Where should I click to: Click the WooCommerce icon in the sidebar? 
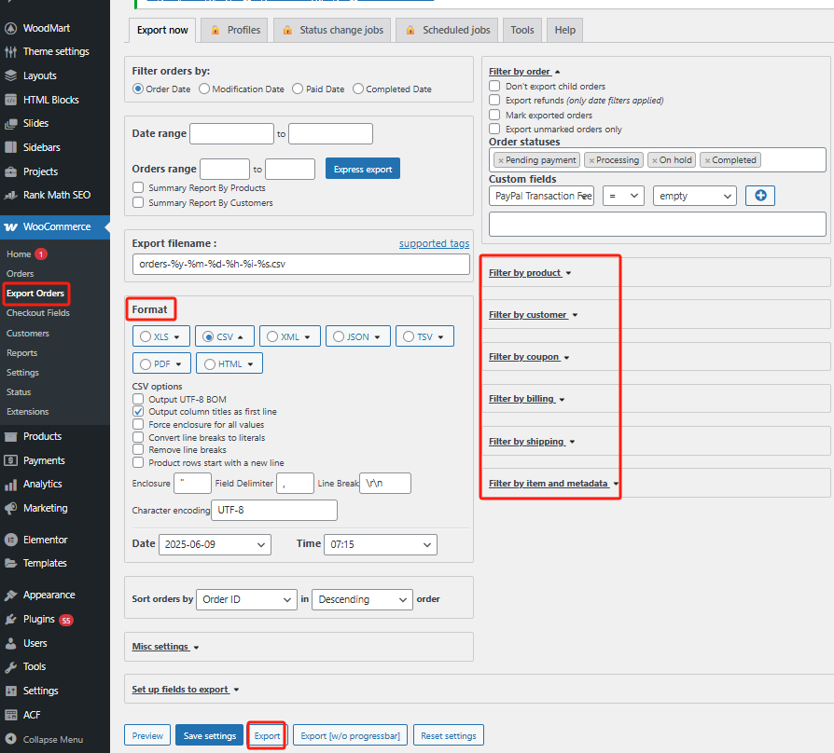click(x=11, y=226)
